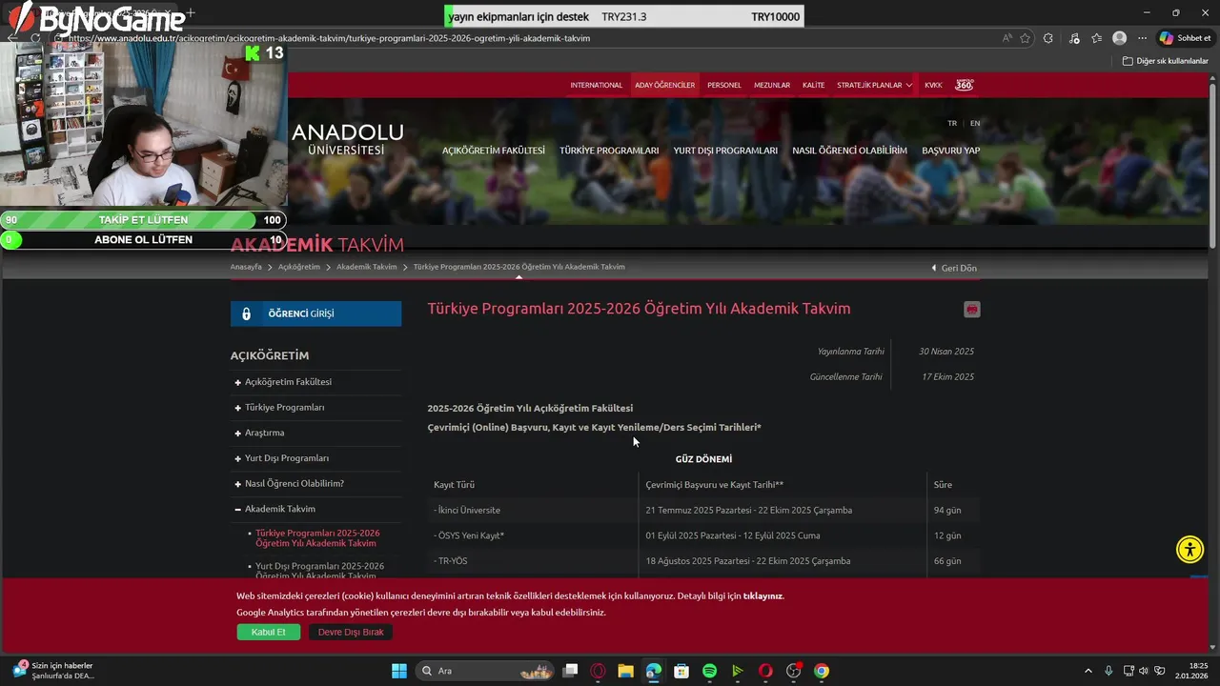The image size is (1220, 686).
Task: Open the Anadolu 360 virtual tour icon
Action: point(965,85)
